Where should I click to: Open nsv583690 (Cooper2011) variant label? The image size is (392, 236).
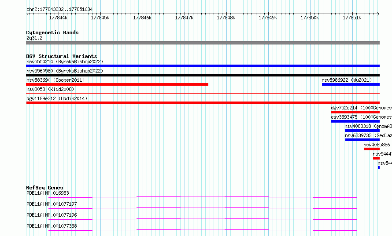pos(55,80)
